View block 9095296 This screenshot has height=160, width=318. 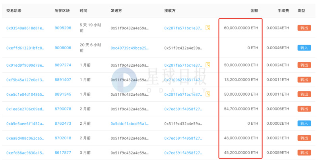(63, 28)
